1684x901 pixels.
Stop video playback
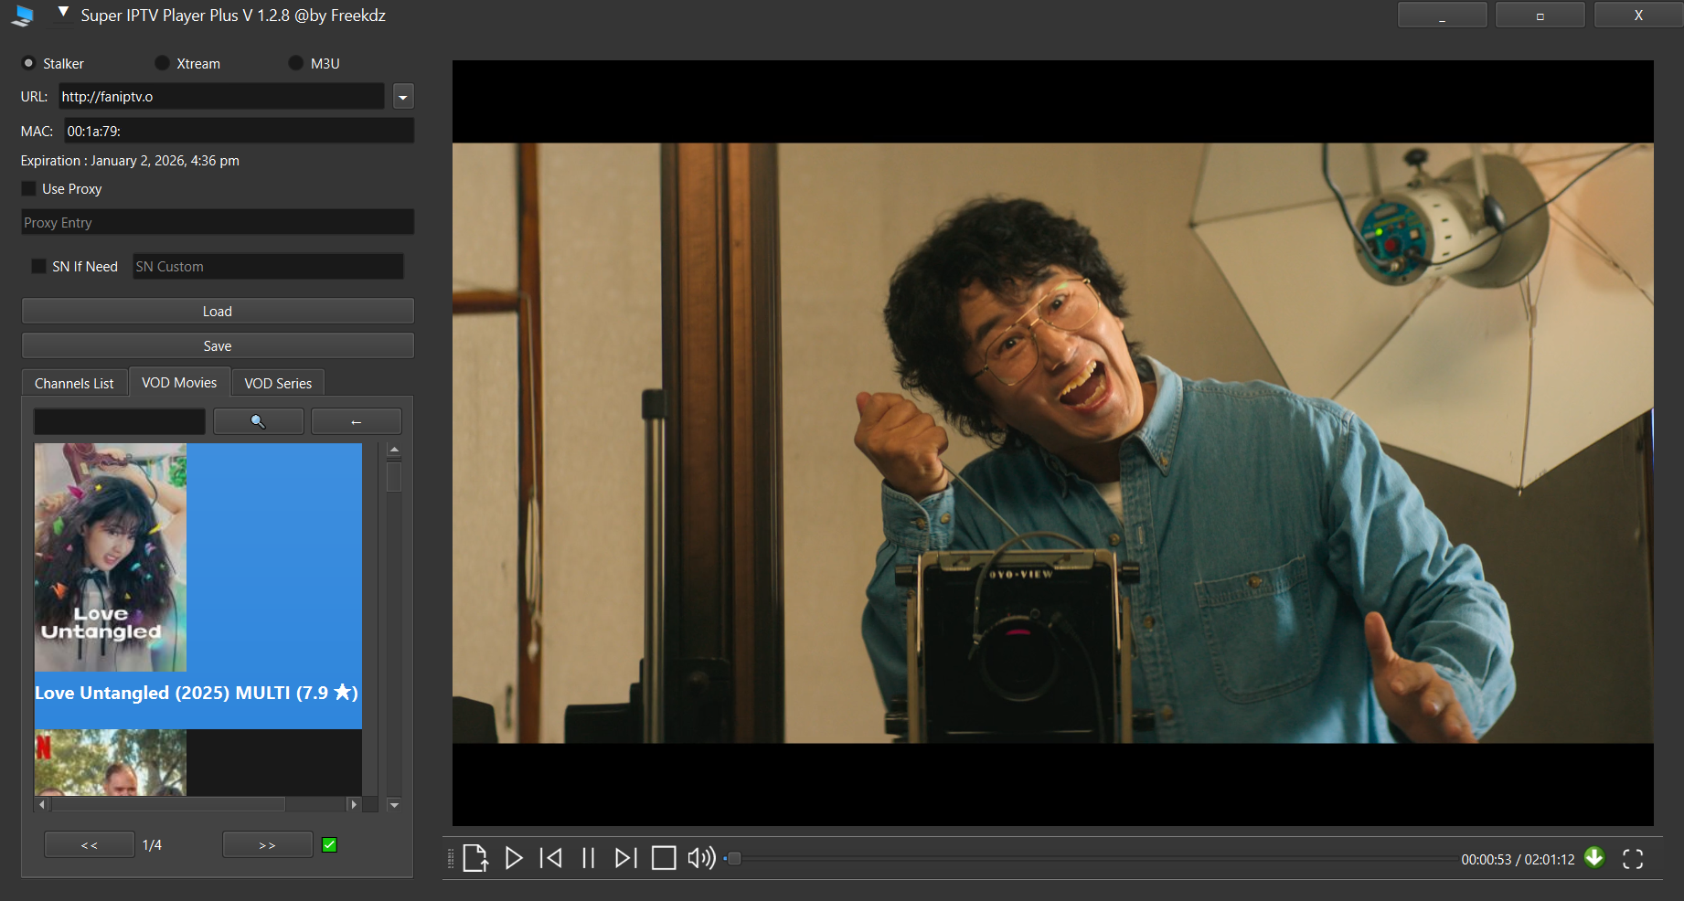[664, 858]
